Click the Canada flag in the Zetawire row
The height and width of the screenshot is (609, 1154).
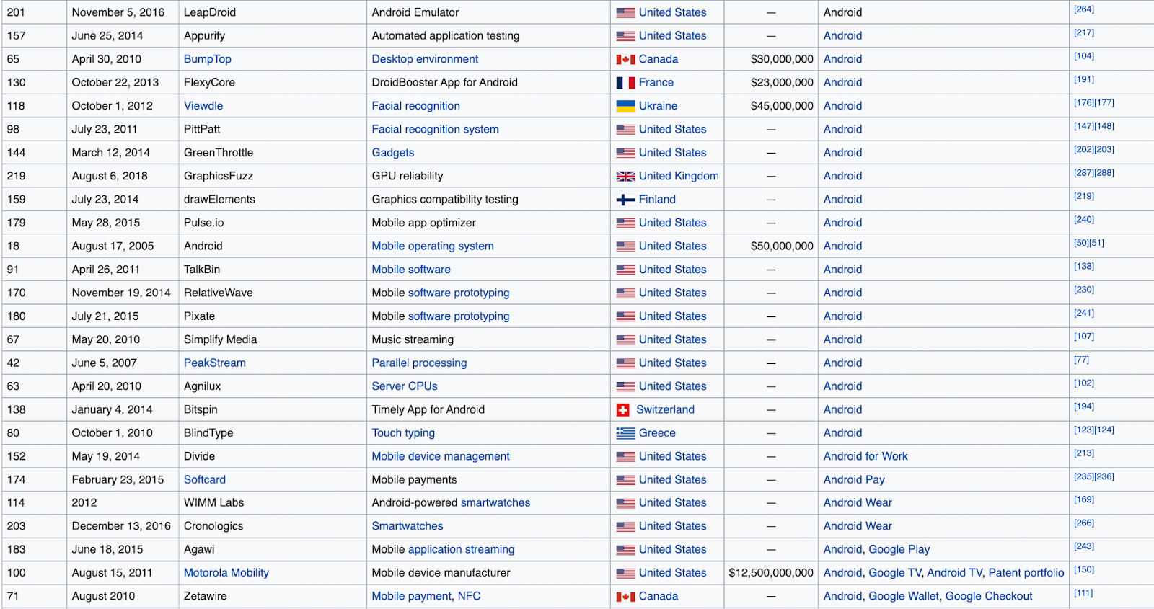coord(625,597)
